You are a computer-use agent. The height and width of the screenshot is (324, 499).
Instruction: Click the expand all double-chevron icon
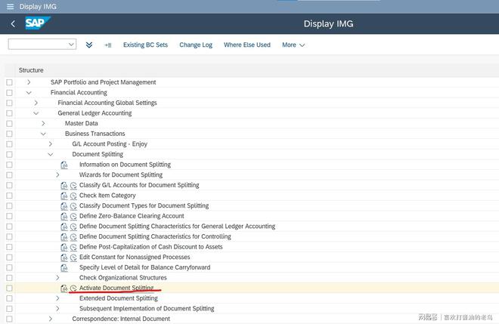89,45
